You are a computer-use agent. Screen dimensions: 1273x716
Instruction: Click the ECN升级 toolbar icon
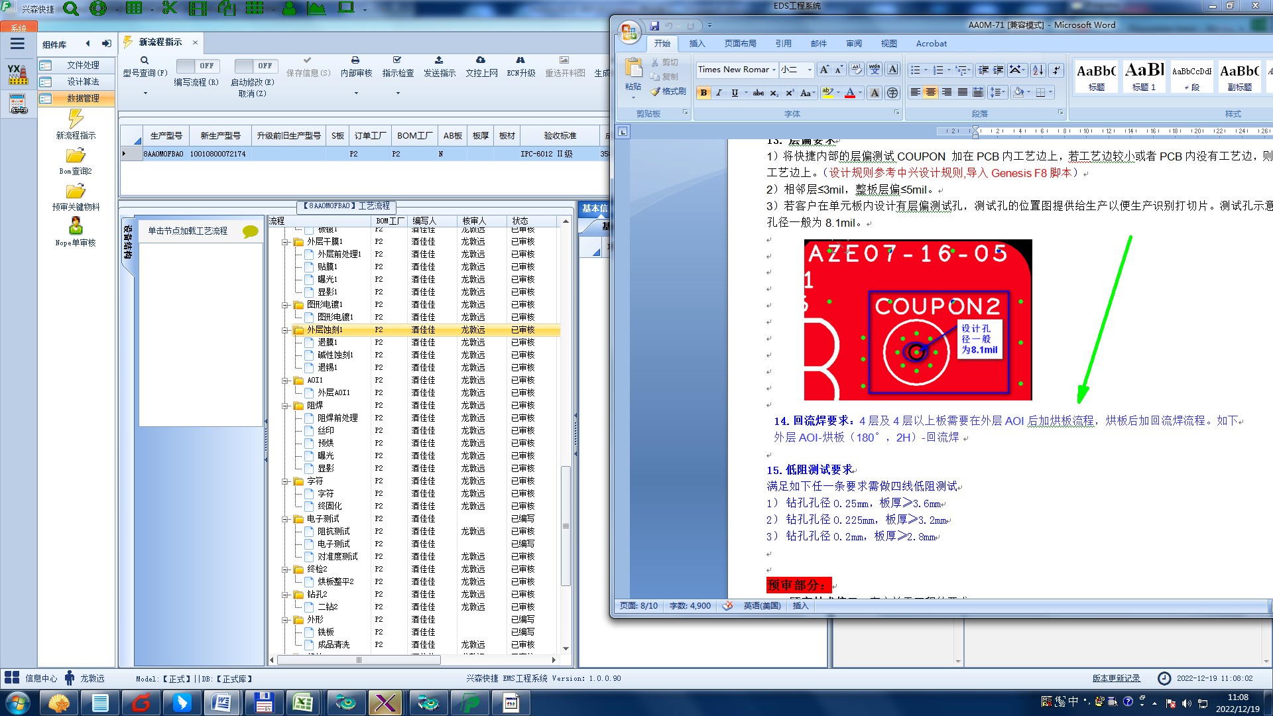(x=520, y=60)
